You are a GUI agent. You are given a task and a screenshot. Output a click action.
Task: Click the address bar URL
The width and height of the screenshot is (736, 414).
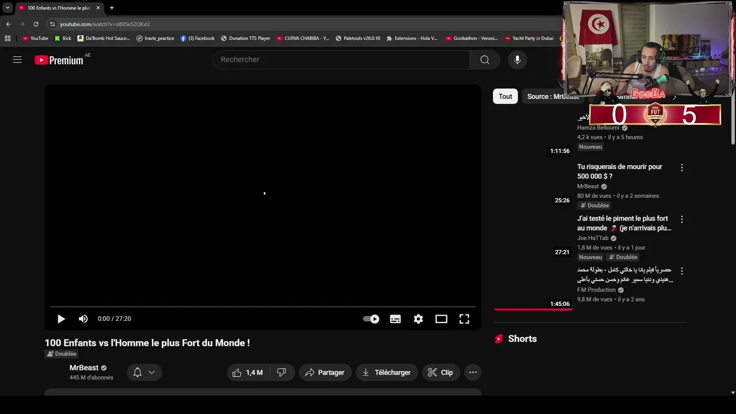(x=105, y=24)
